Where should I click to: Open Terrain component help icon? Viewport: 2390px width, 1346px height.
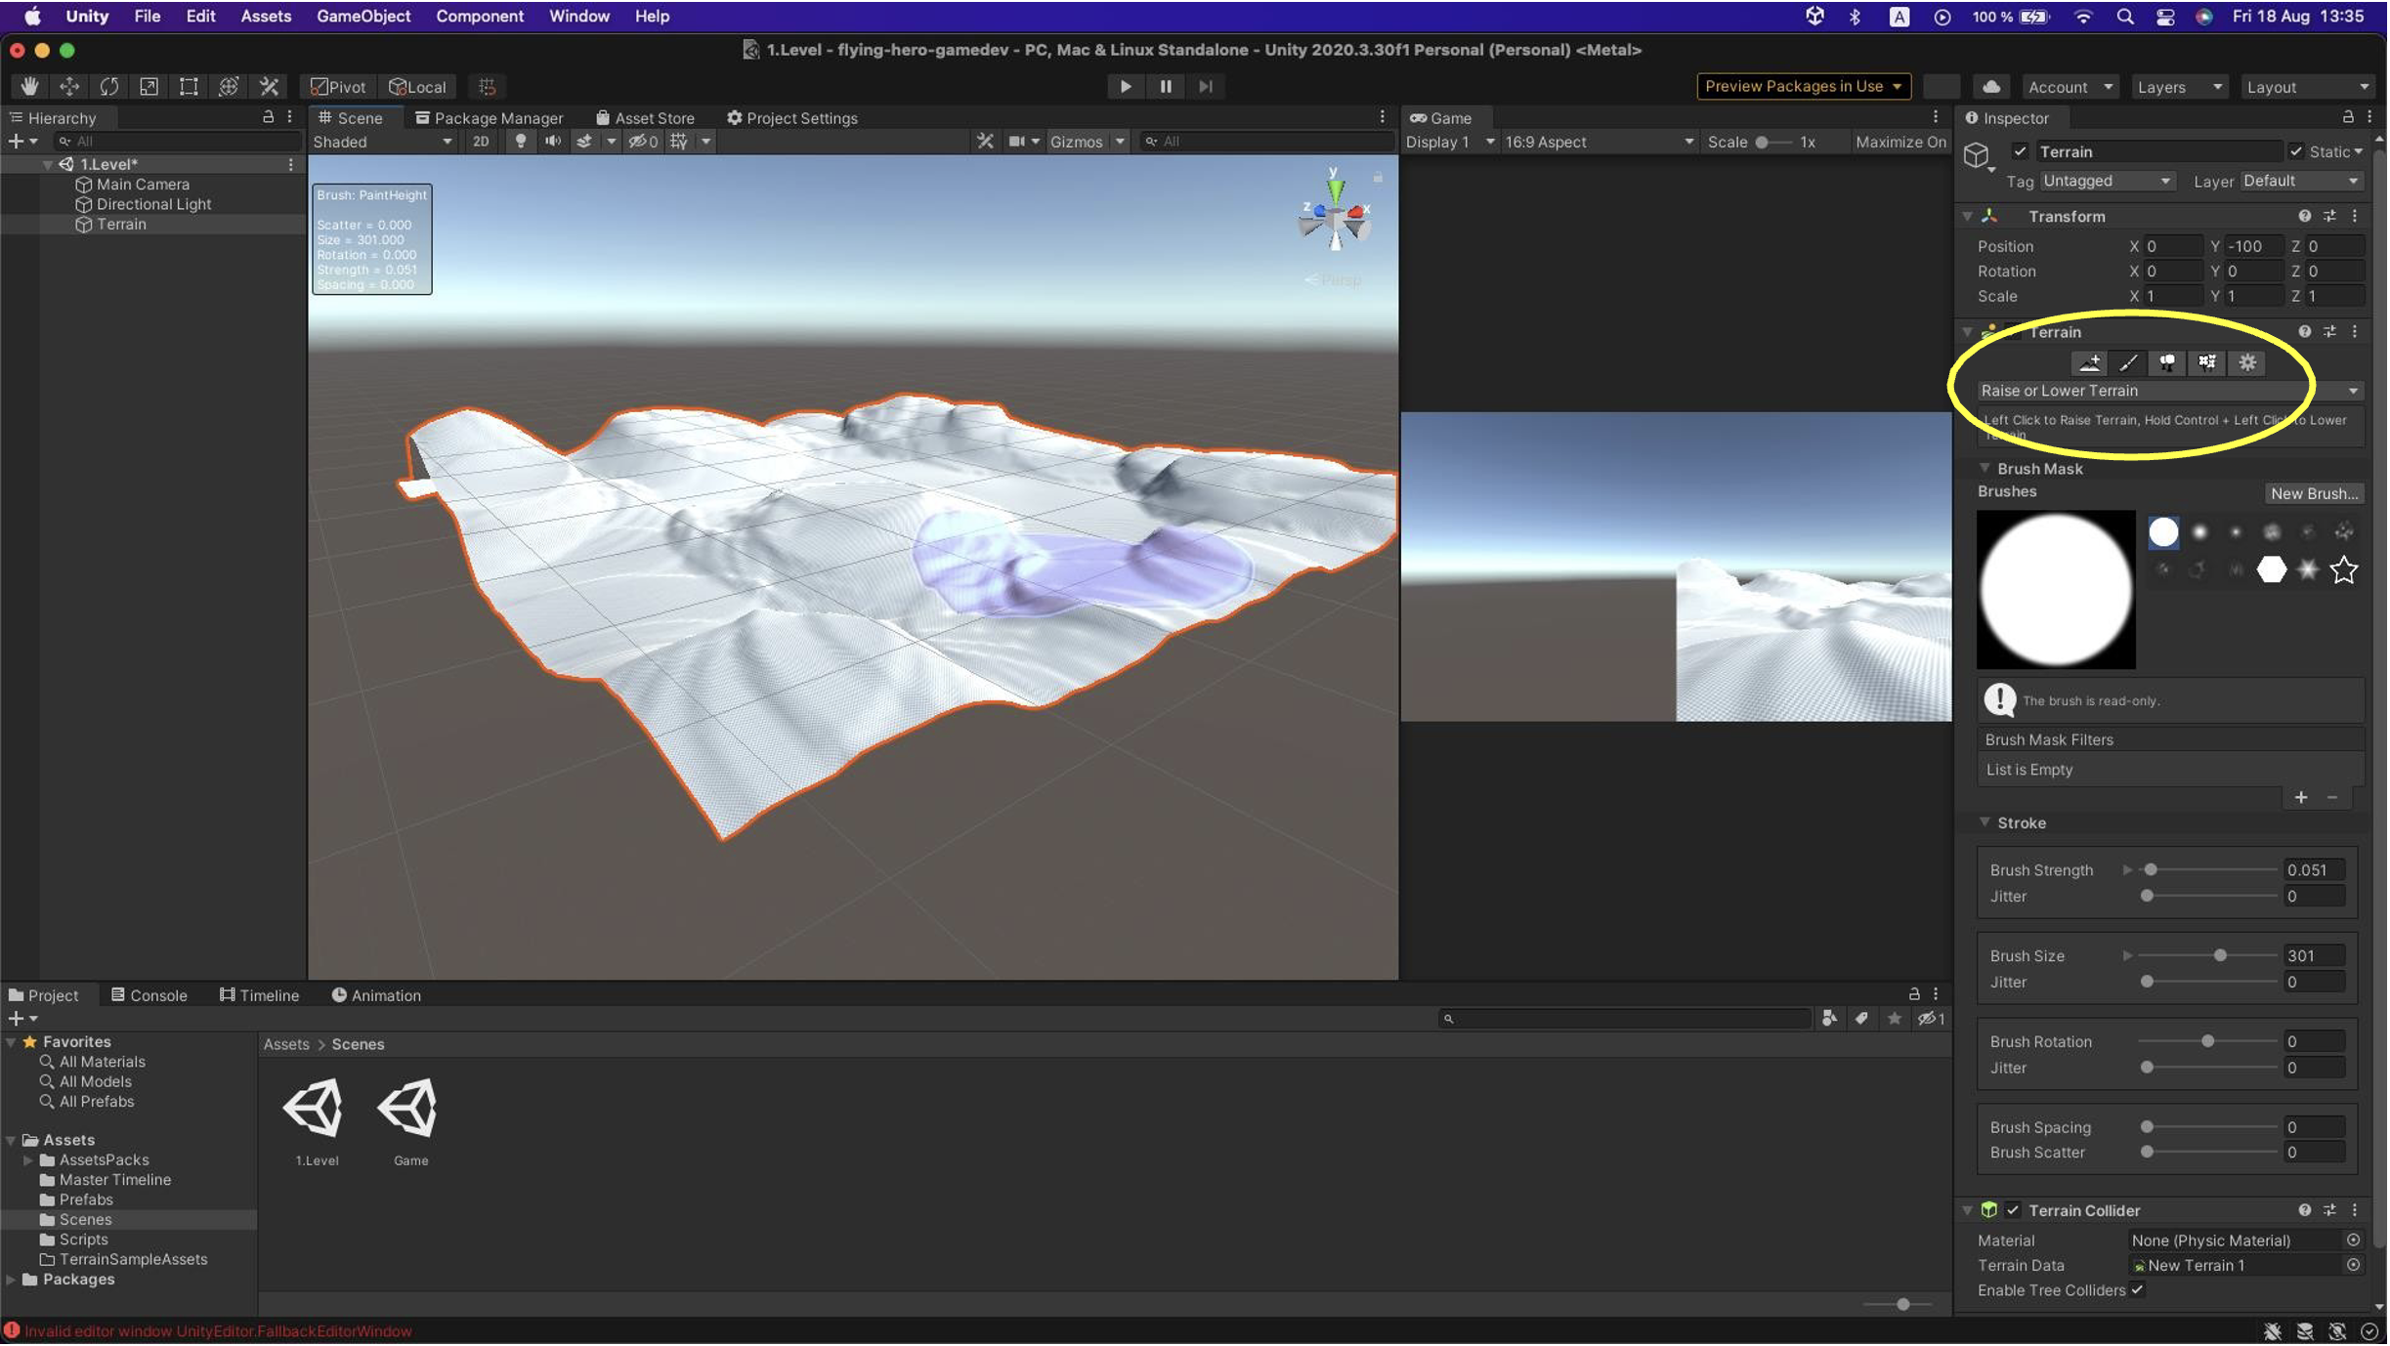click(2305, 332)
